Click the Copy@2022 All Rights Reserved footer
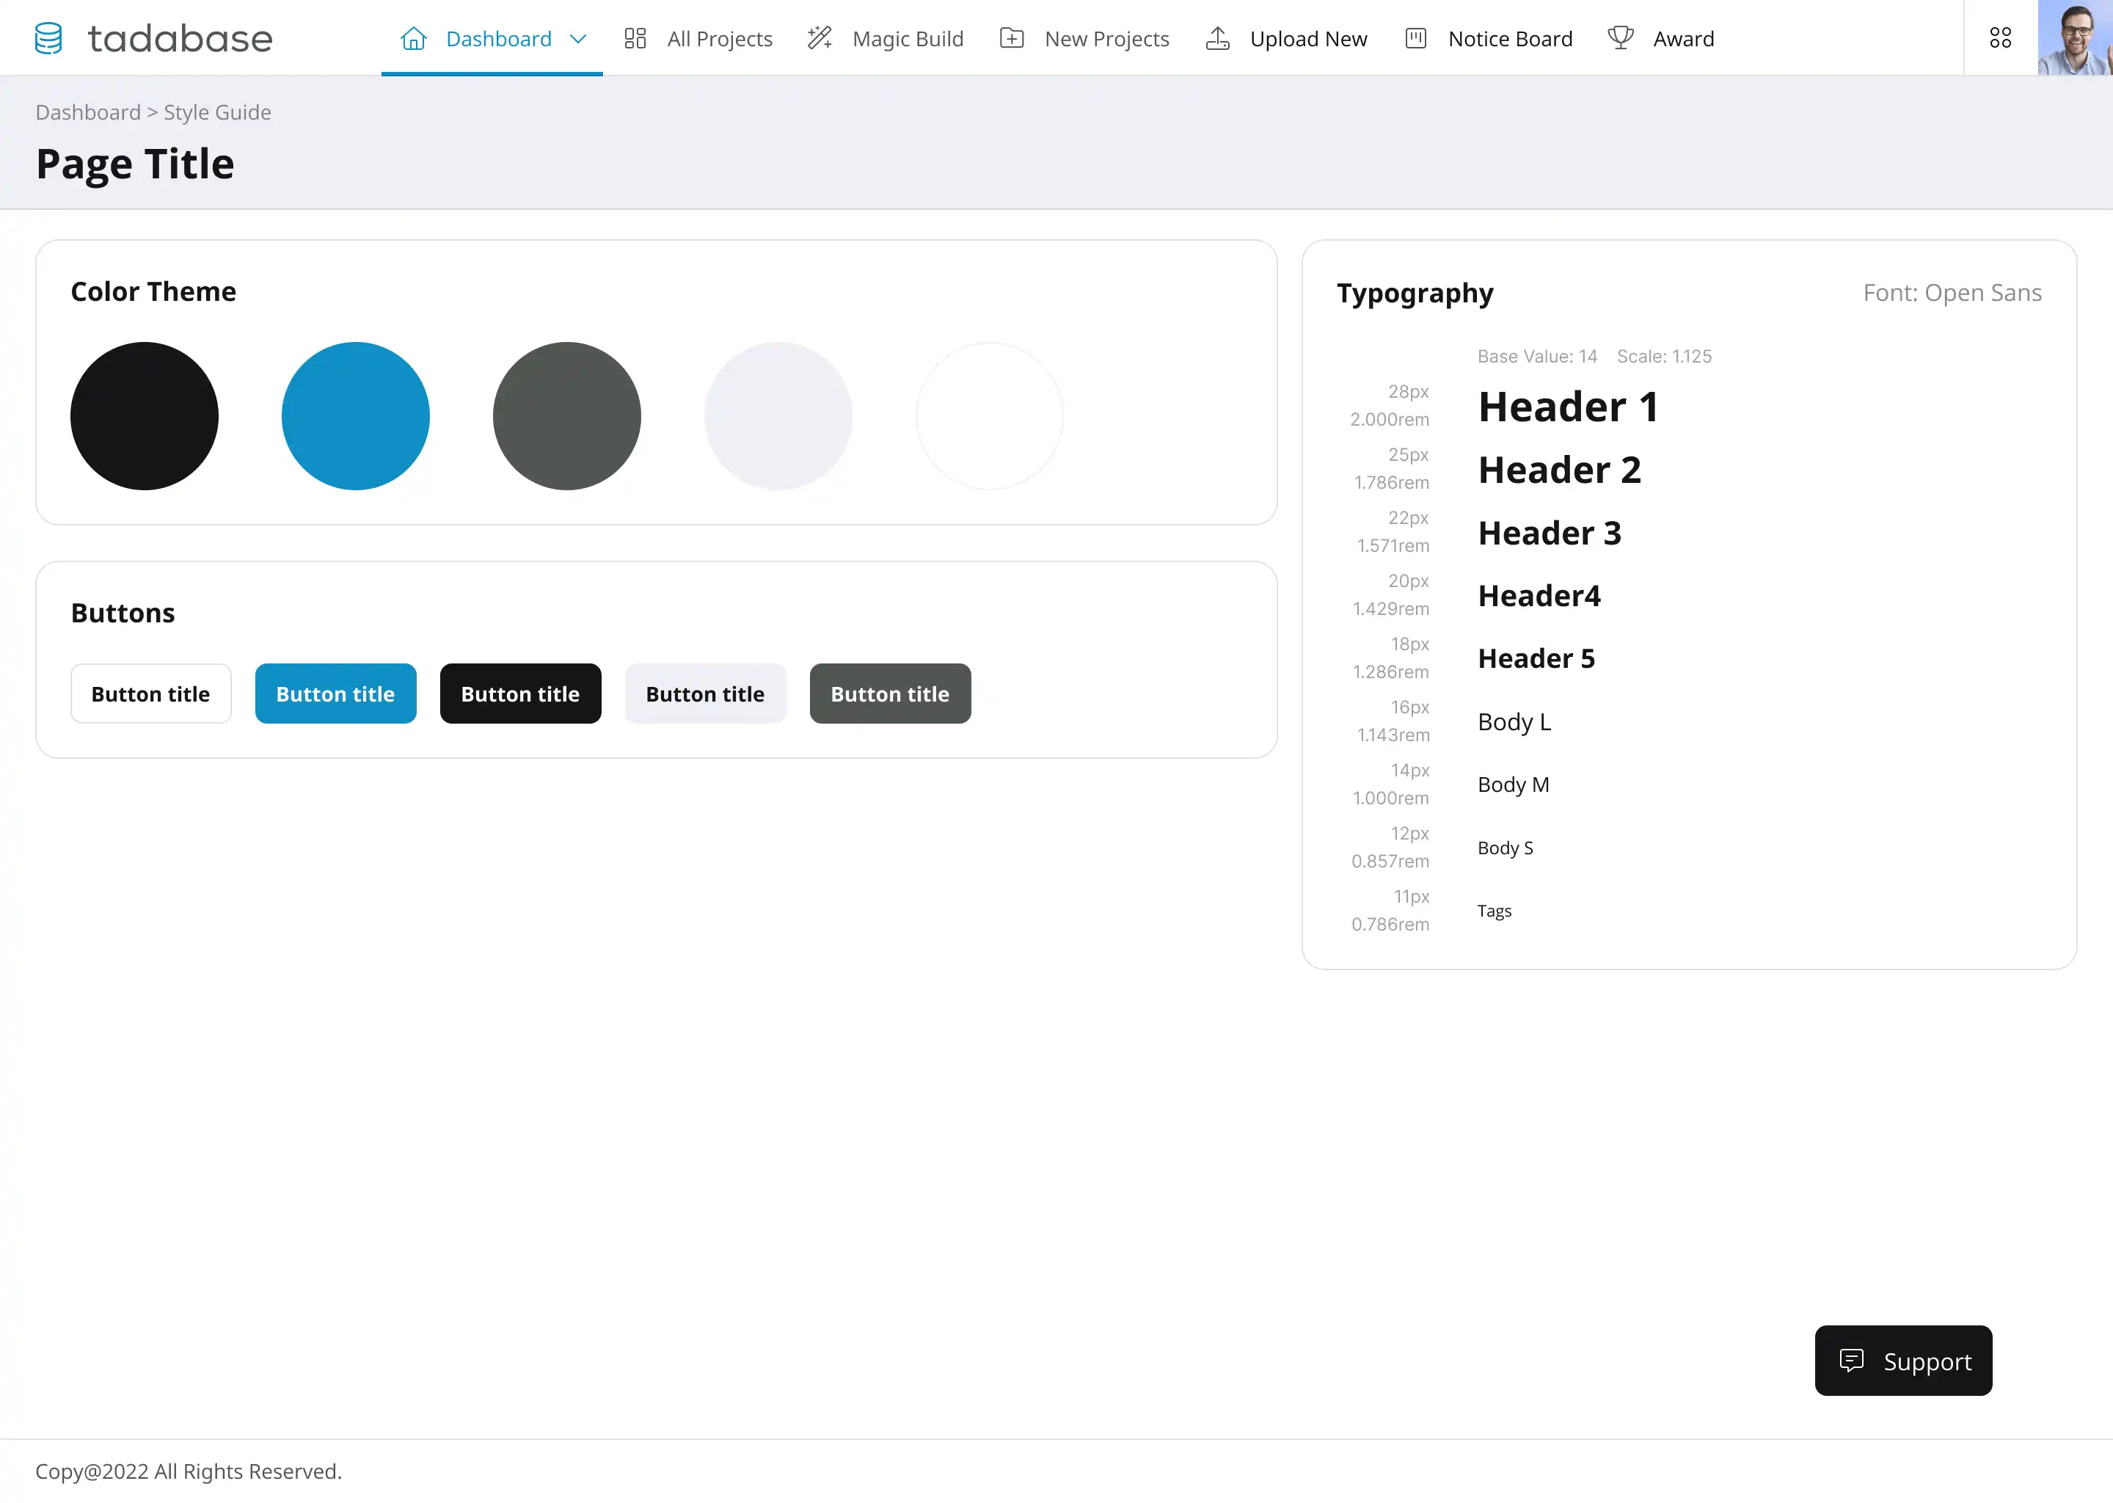Image resolution: width=2113 pixels, height=1503 pixels. [189, 1471]
